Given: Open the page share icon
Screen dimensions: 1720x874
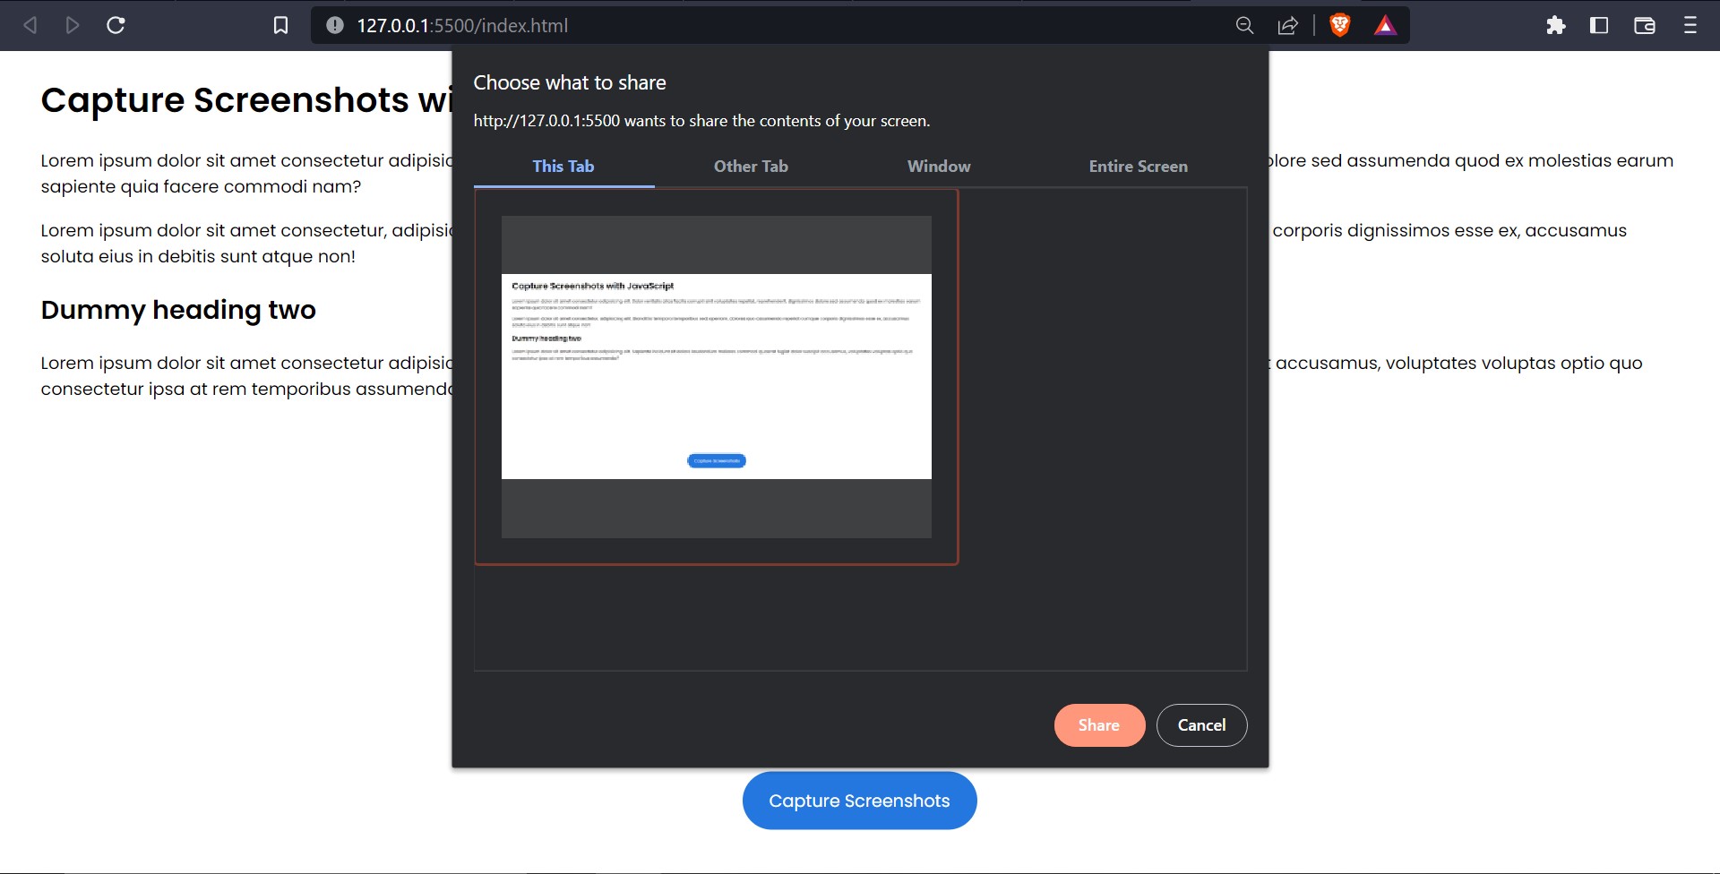Looking at the screenshot, I should pyautogui.click(x=1287, y=25).
